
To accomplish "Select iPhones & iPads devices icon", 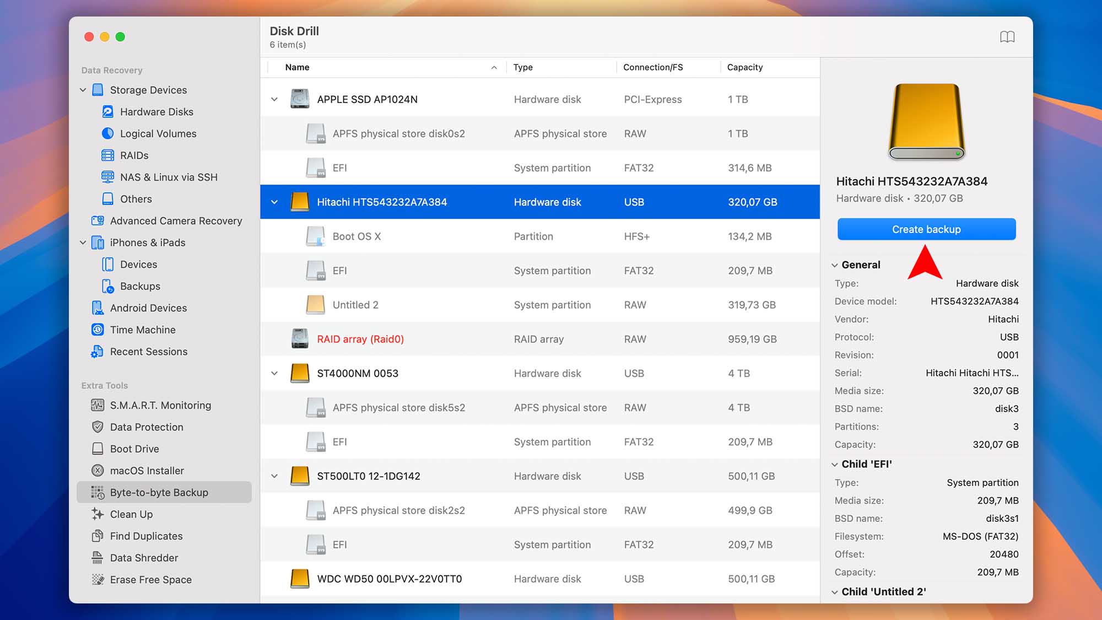I will [98, 242].
